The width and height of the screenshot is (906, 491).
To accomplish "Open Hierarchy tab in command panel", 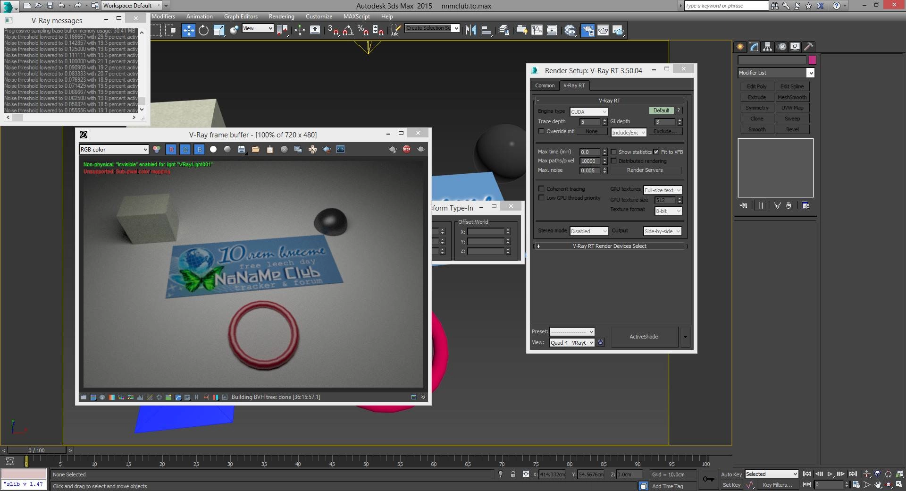I will tap(767, 46).
